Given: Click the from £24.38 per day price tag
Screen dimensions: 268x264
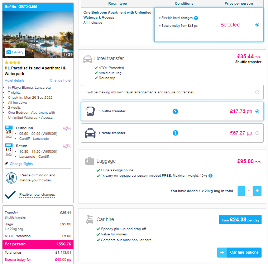Looking at the screenshot, I should point(240,220).
